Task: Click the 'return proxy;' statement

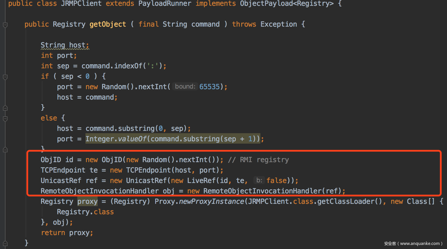Action: pos(67,233)
